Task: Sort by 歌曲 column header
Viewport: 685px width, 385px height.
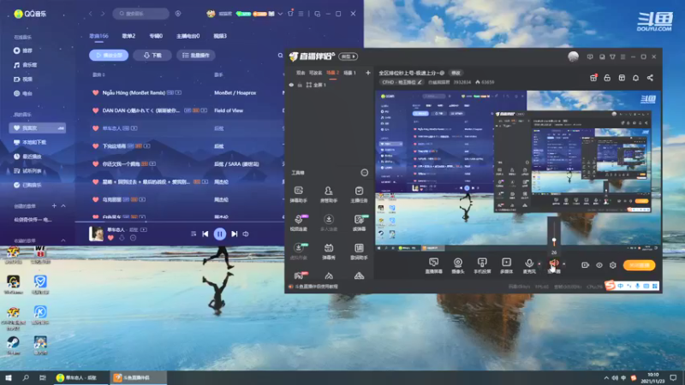Action: (98, 74)
